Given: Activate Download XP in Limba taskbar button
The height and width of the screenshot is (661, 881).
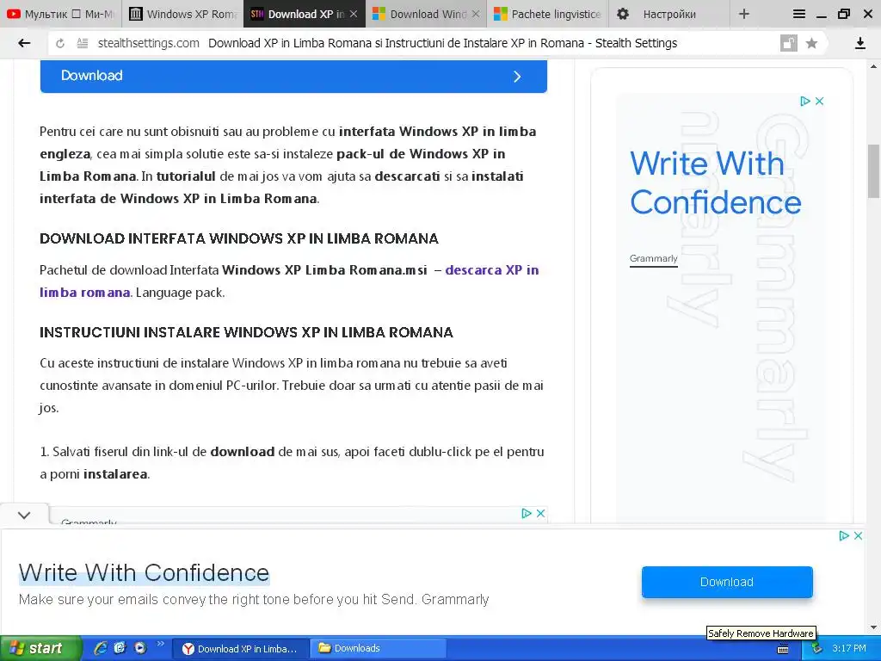Looking at the screenshot, I should 240,649.
